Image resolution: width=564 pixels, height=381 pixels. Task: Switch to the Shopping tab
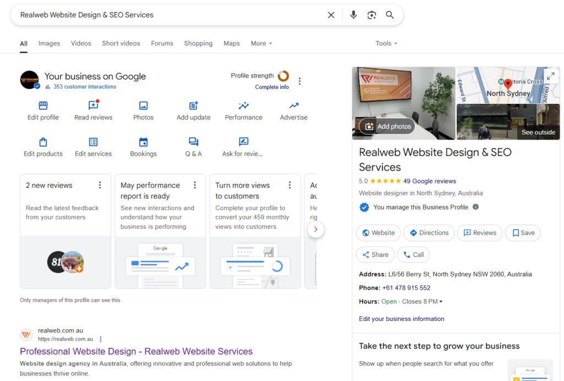click(x=198, y=43)
